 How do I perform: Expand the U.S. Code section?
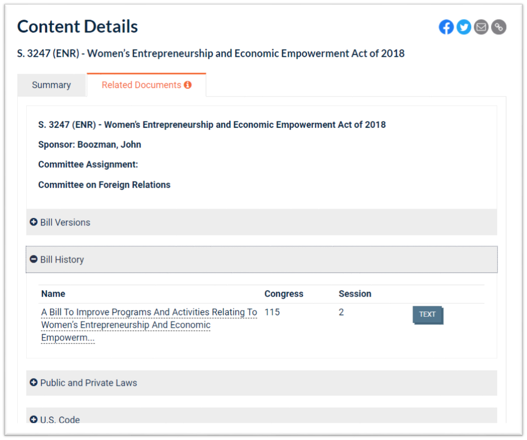60,419
